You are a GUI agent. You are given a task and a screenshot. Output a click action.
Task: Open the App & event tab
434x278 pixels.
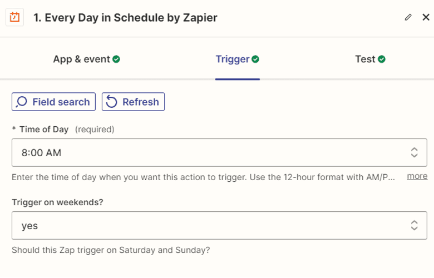tap(87, 59)
